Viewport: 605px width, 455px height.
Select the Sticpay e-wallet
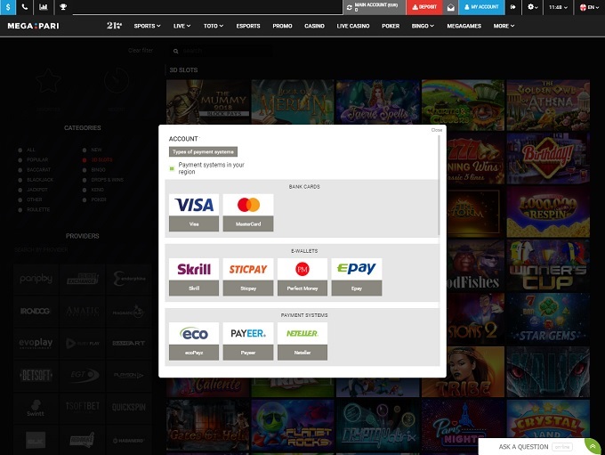point(248,276)
